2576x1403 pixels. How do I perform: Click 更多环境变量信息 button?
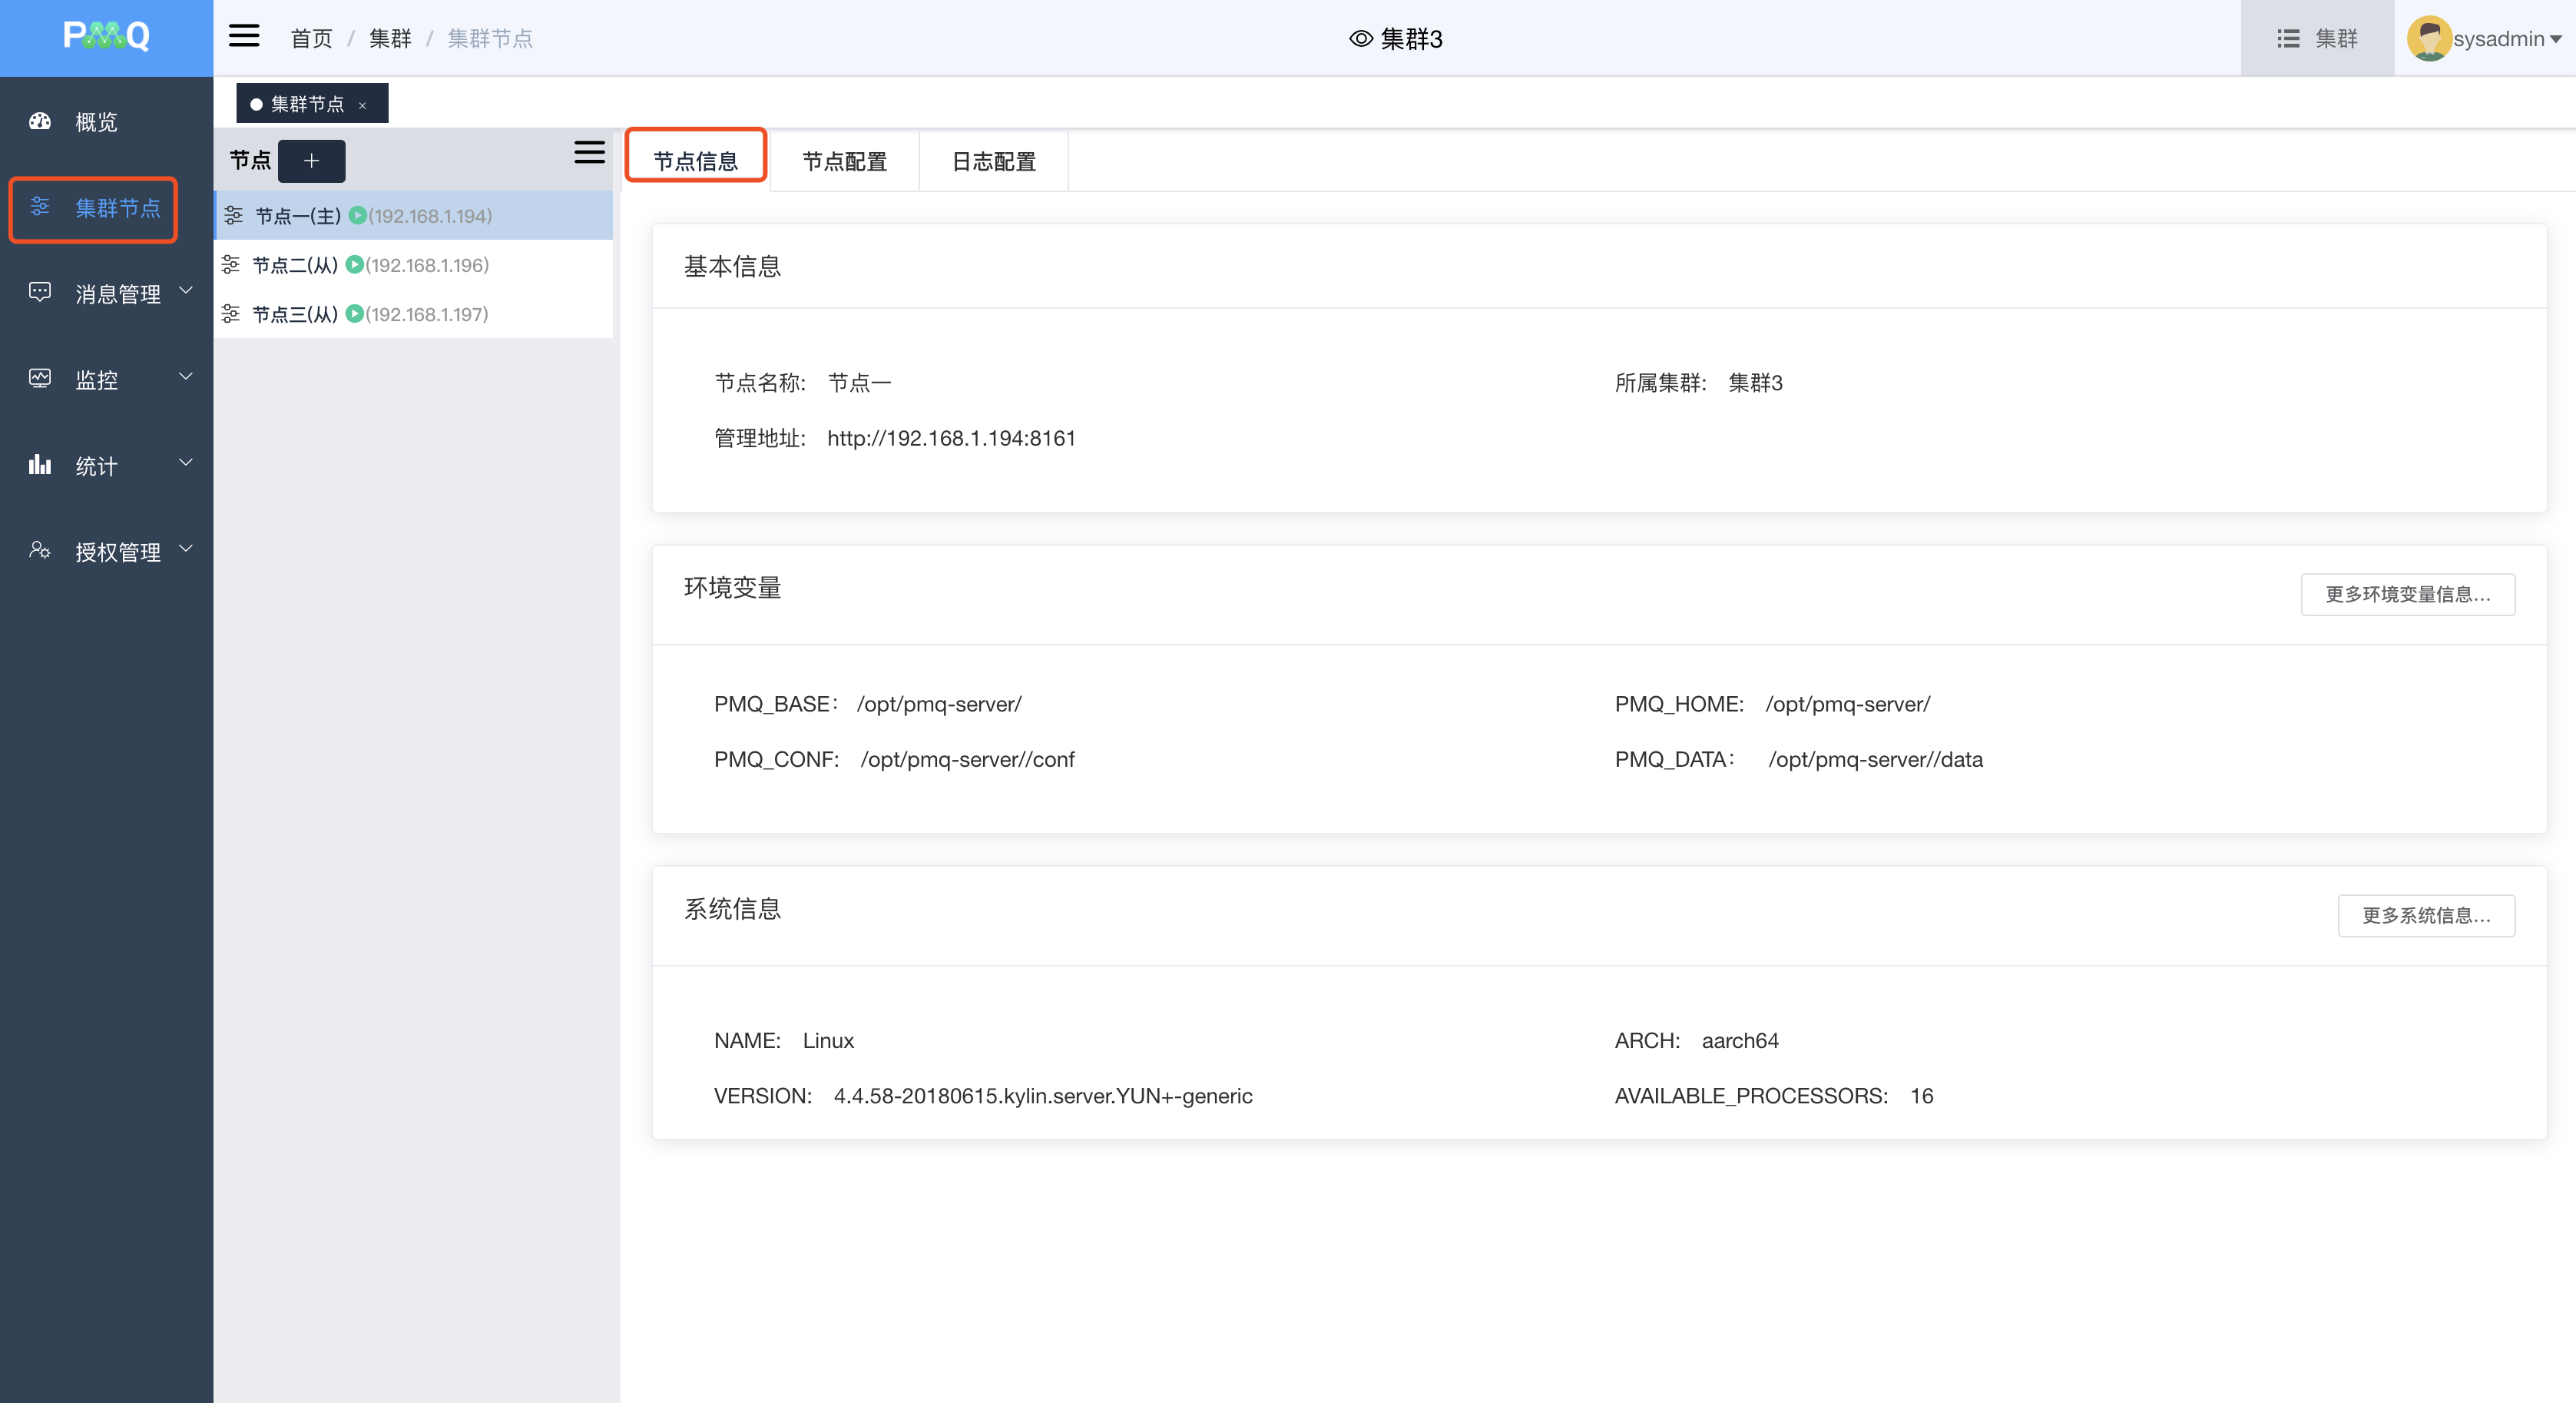(x=2407, y=595)
